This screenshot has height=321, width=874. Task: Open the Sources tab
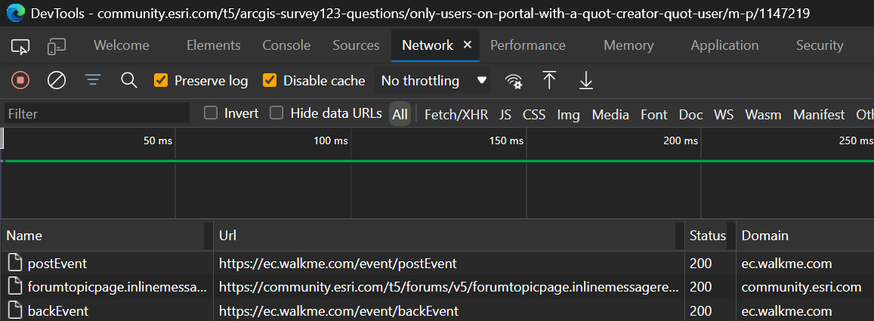(x=355, y=45)
